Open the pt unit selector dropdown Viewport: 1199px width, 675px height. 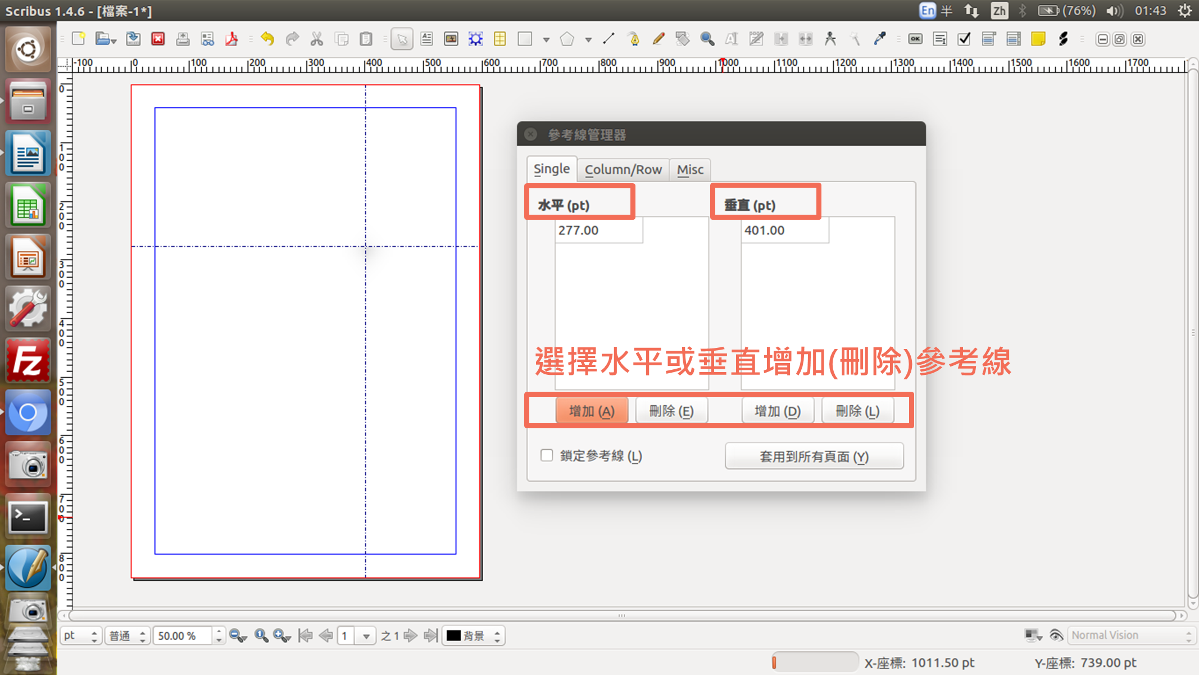pyautogui.click(x=81, y=636)
